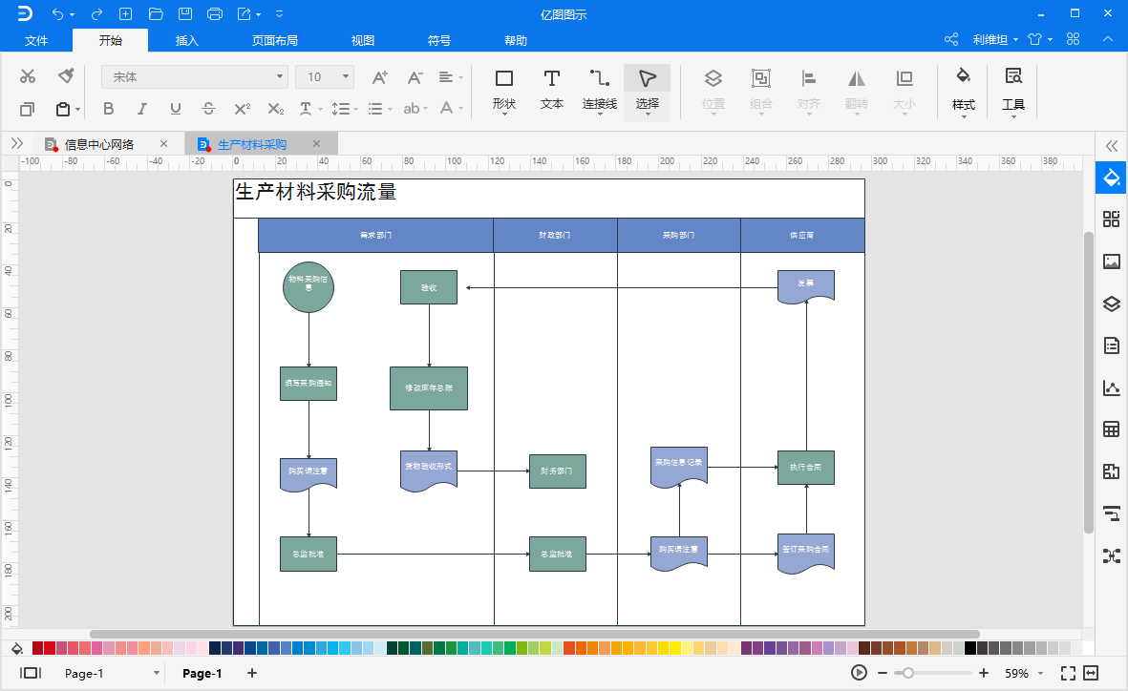This screenshot has height=691, width=1128.
Task: Click the Copy icon in ribbon
Action: 27,109
